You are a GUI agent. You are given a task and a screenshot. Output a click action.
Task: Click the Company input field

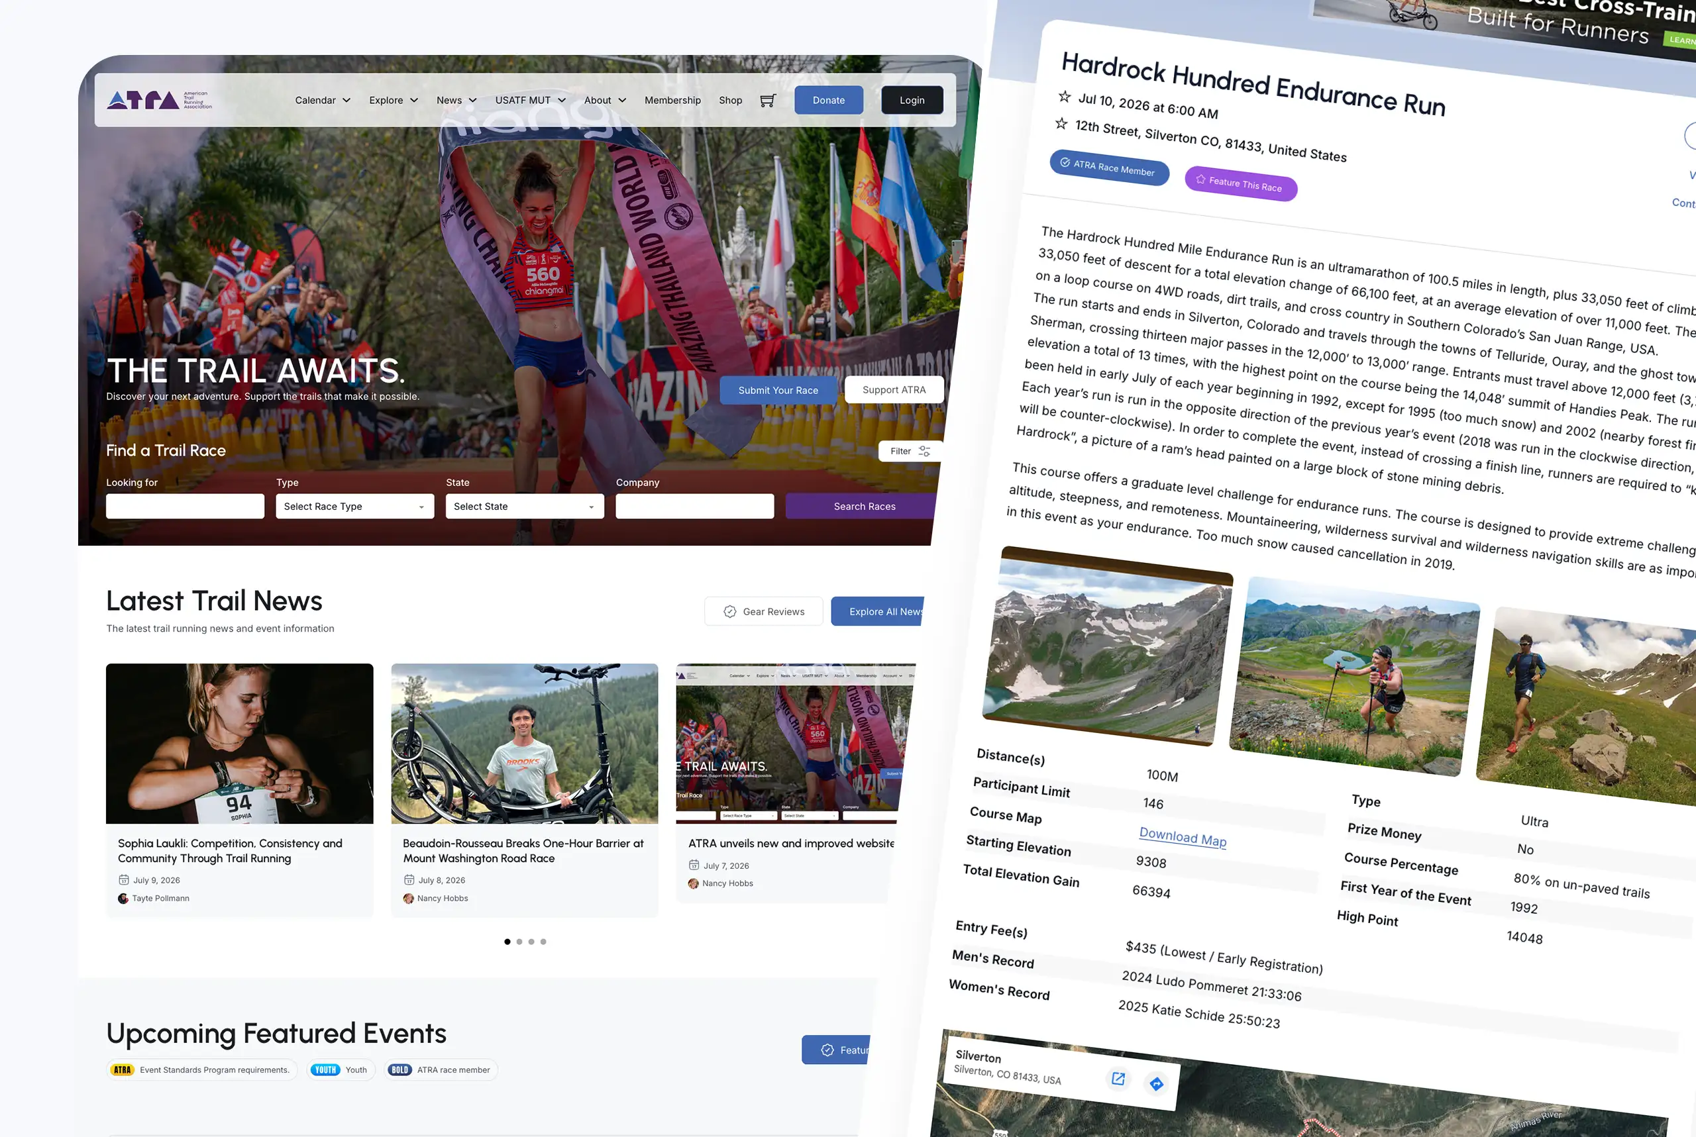695,506
